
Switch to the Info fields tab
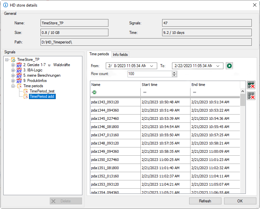point(120,54)
